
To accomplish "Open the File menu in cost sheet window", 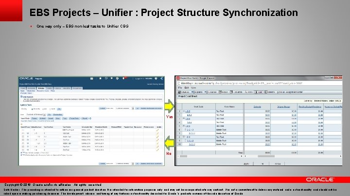I will click(180, 88).
